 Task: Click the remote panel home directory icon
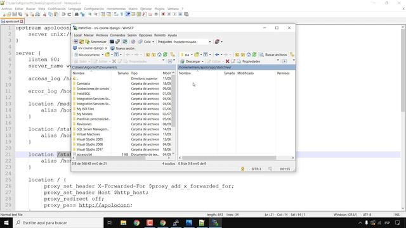pos(249,54)
